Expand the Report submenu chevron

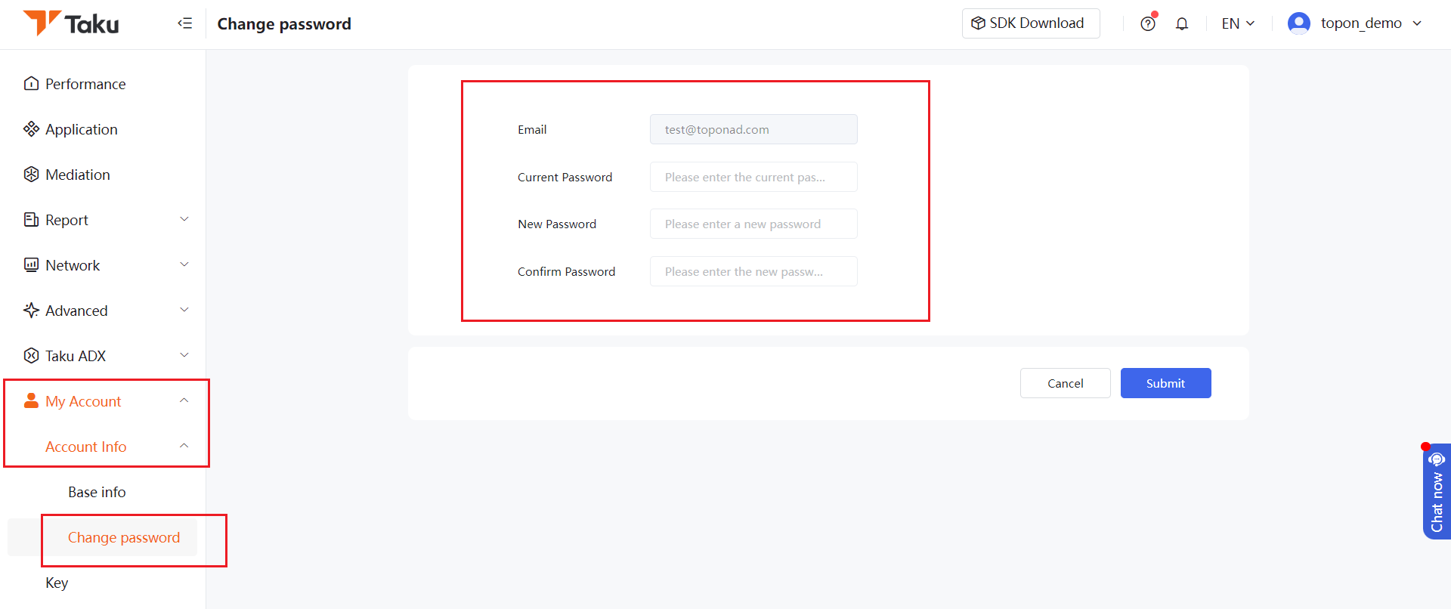pyautogui.click(x=184, y=219)
